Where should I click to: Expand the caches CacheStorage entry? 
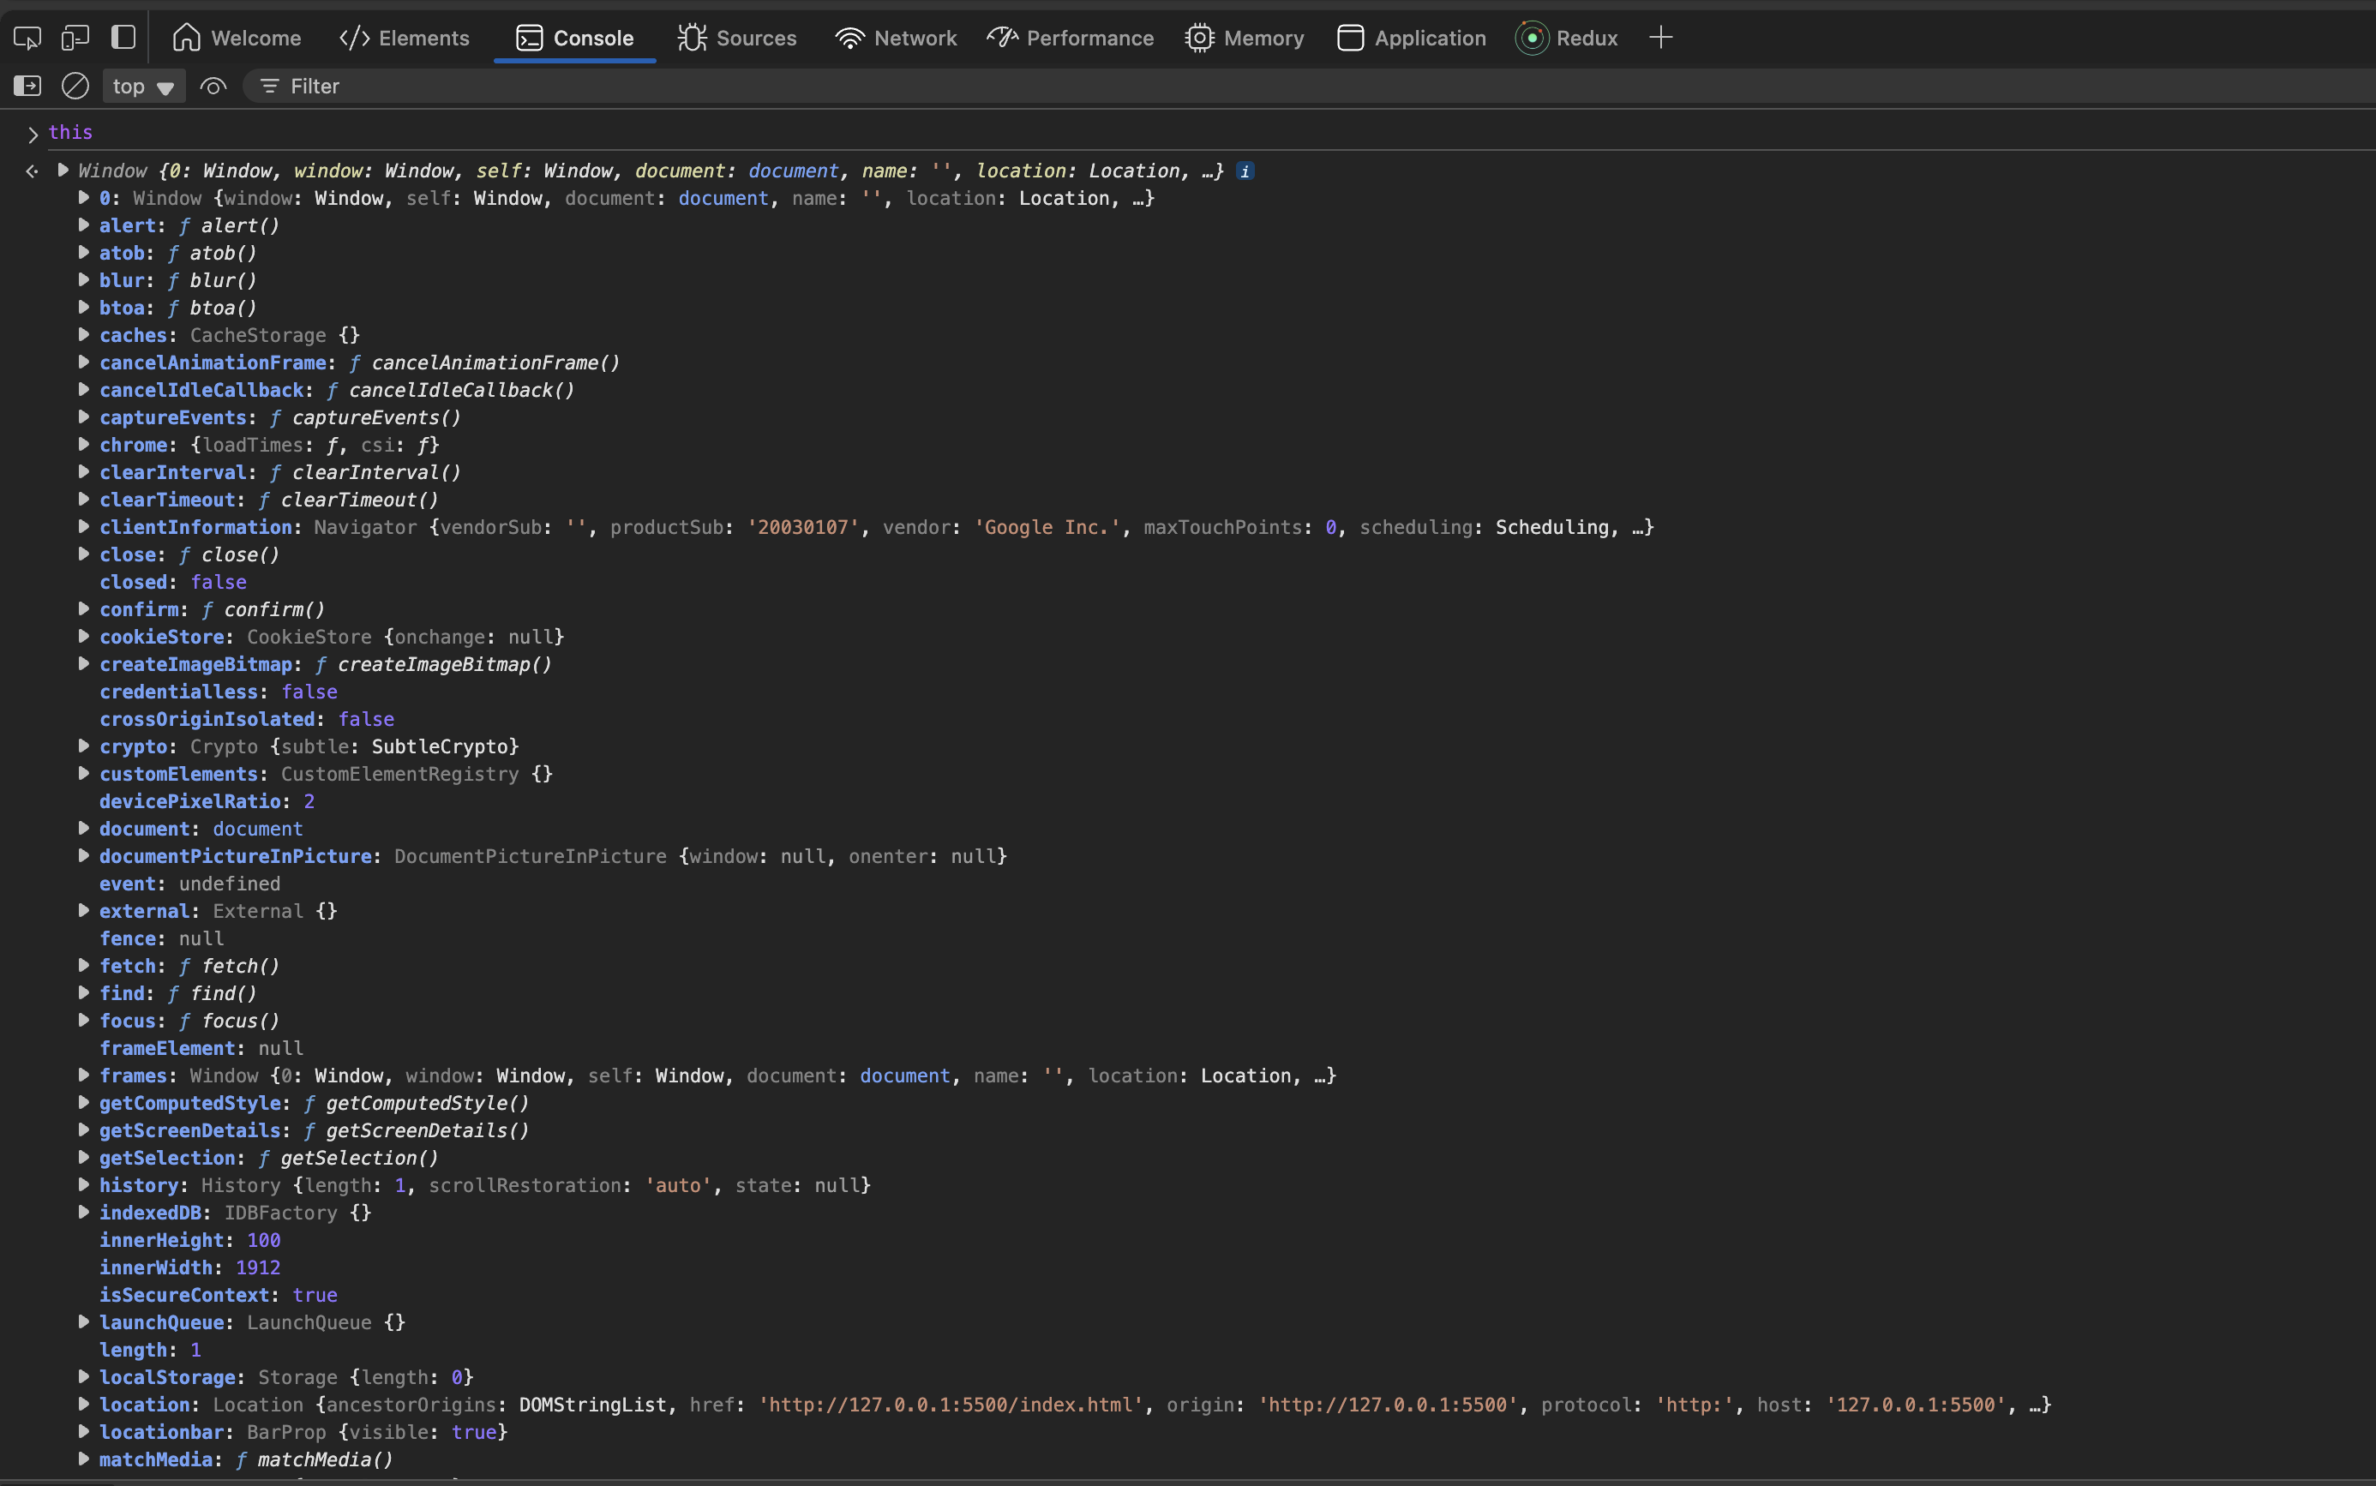click(x=83, y=335)
